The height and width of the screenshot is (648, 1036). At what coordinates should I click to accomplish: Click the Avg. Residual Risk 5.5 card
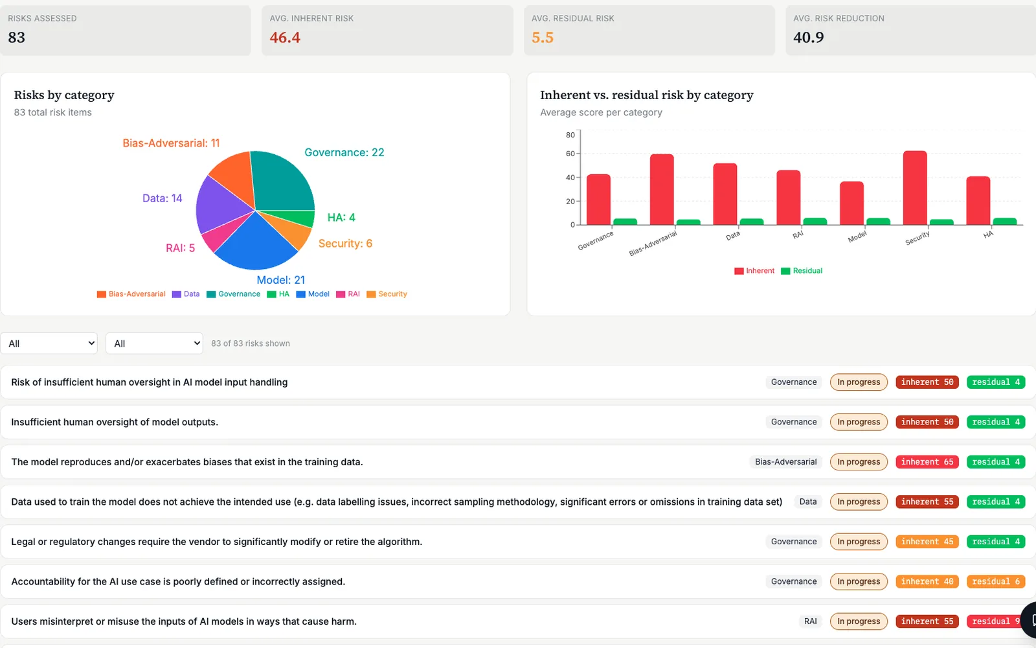pos(649,30)
